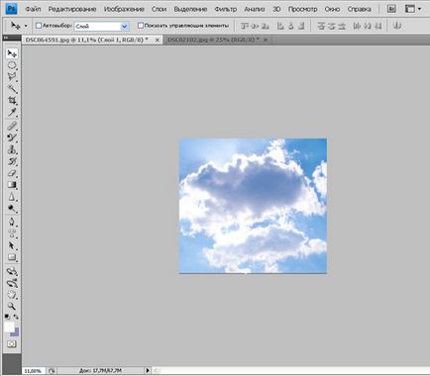Open the status bar info arrow menu
The width and height of the screenshot is (430, 376).
148,370
